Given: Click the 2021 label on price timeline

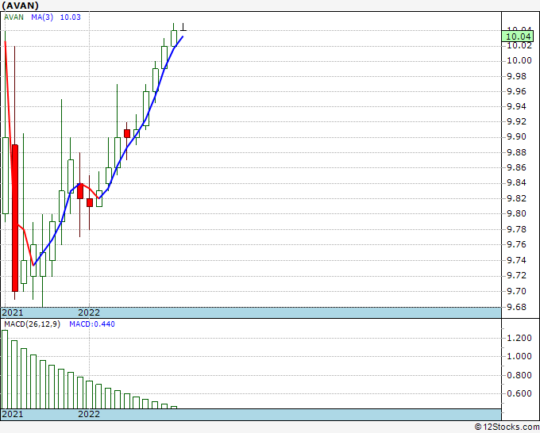Looking at the screenshot, I should [13, 312].
